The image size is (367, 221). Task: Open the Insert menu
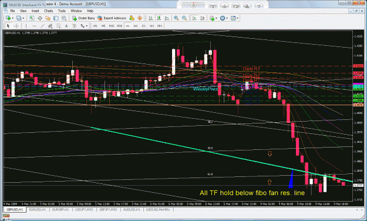click(x=35, y=11)
